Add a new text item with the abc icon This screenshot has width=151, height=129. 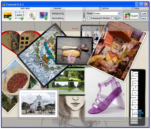[20, 16]
